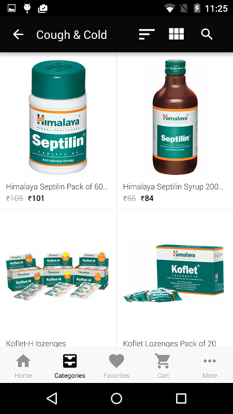Open Himalaya Septilin tablets product image
Viewport: 233px width, 414px height.
[58, 117]
